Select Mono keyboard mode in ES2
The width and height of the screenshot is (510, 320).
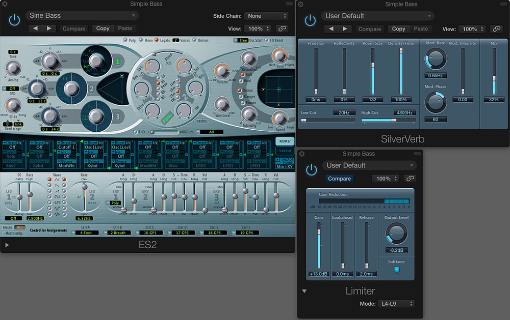(x=141, y=40)
